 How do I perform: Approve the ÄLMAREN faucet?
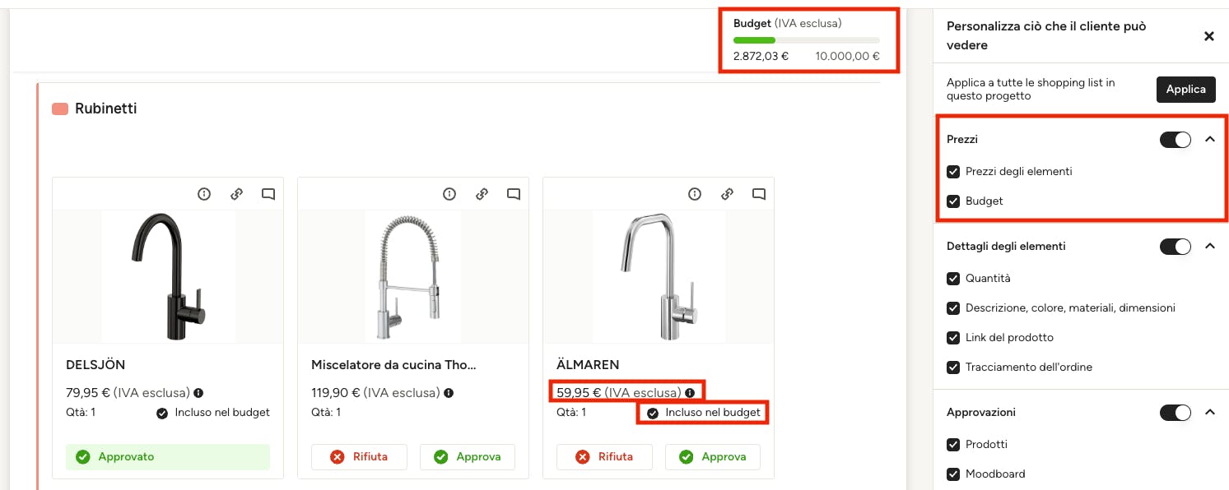point(713,457)
